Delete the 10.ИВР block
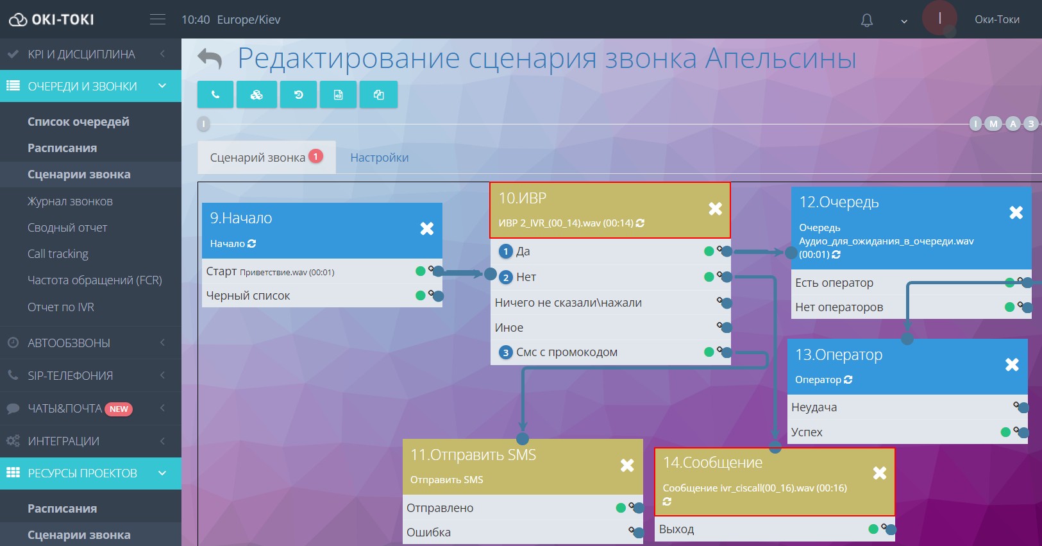 [x=716, y=209]
